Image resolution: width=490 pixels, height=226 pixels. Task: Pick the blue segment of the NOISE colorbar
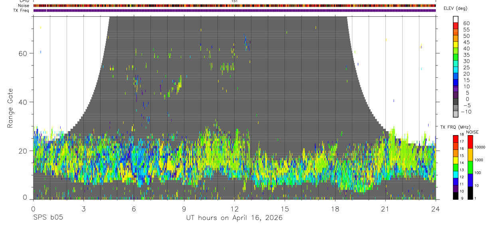tap(470, 180)
